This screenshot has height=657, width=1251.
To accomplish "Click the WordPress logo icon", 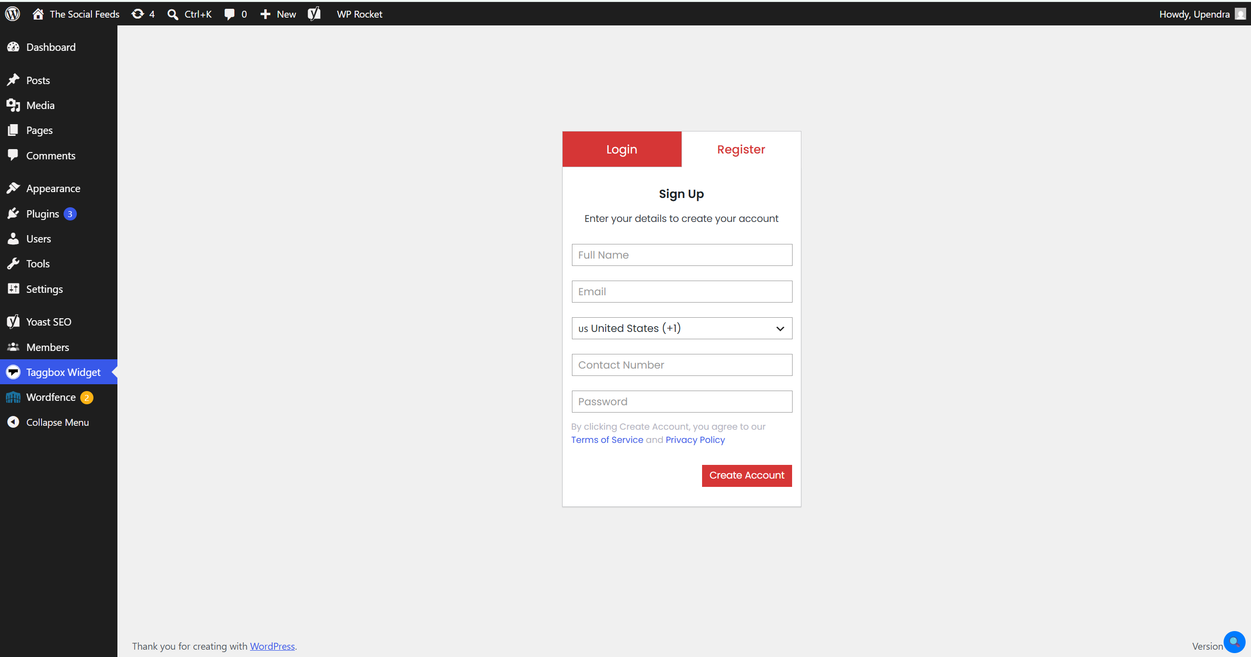I will coord(13,14).
